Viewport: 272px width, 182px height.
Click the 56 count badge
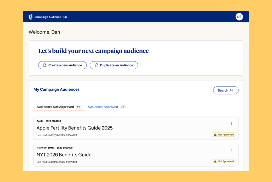[x=78, y=107]
